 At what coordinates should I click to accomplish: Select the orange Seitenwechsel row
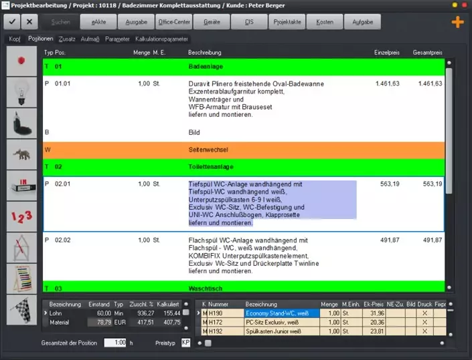pos(244,150)
